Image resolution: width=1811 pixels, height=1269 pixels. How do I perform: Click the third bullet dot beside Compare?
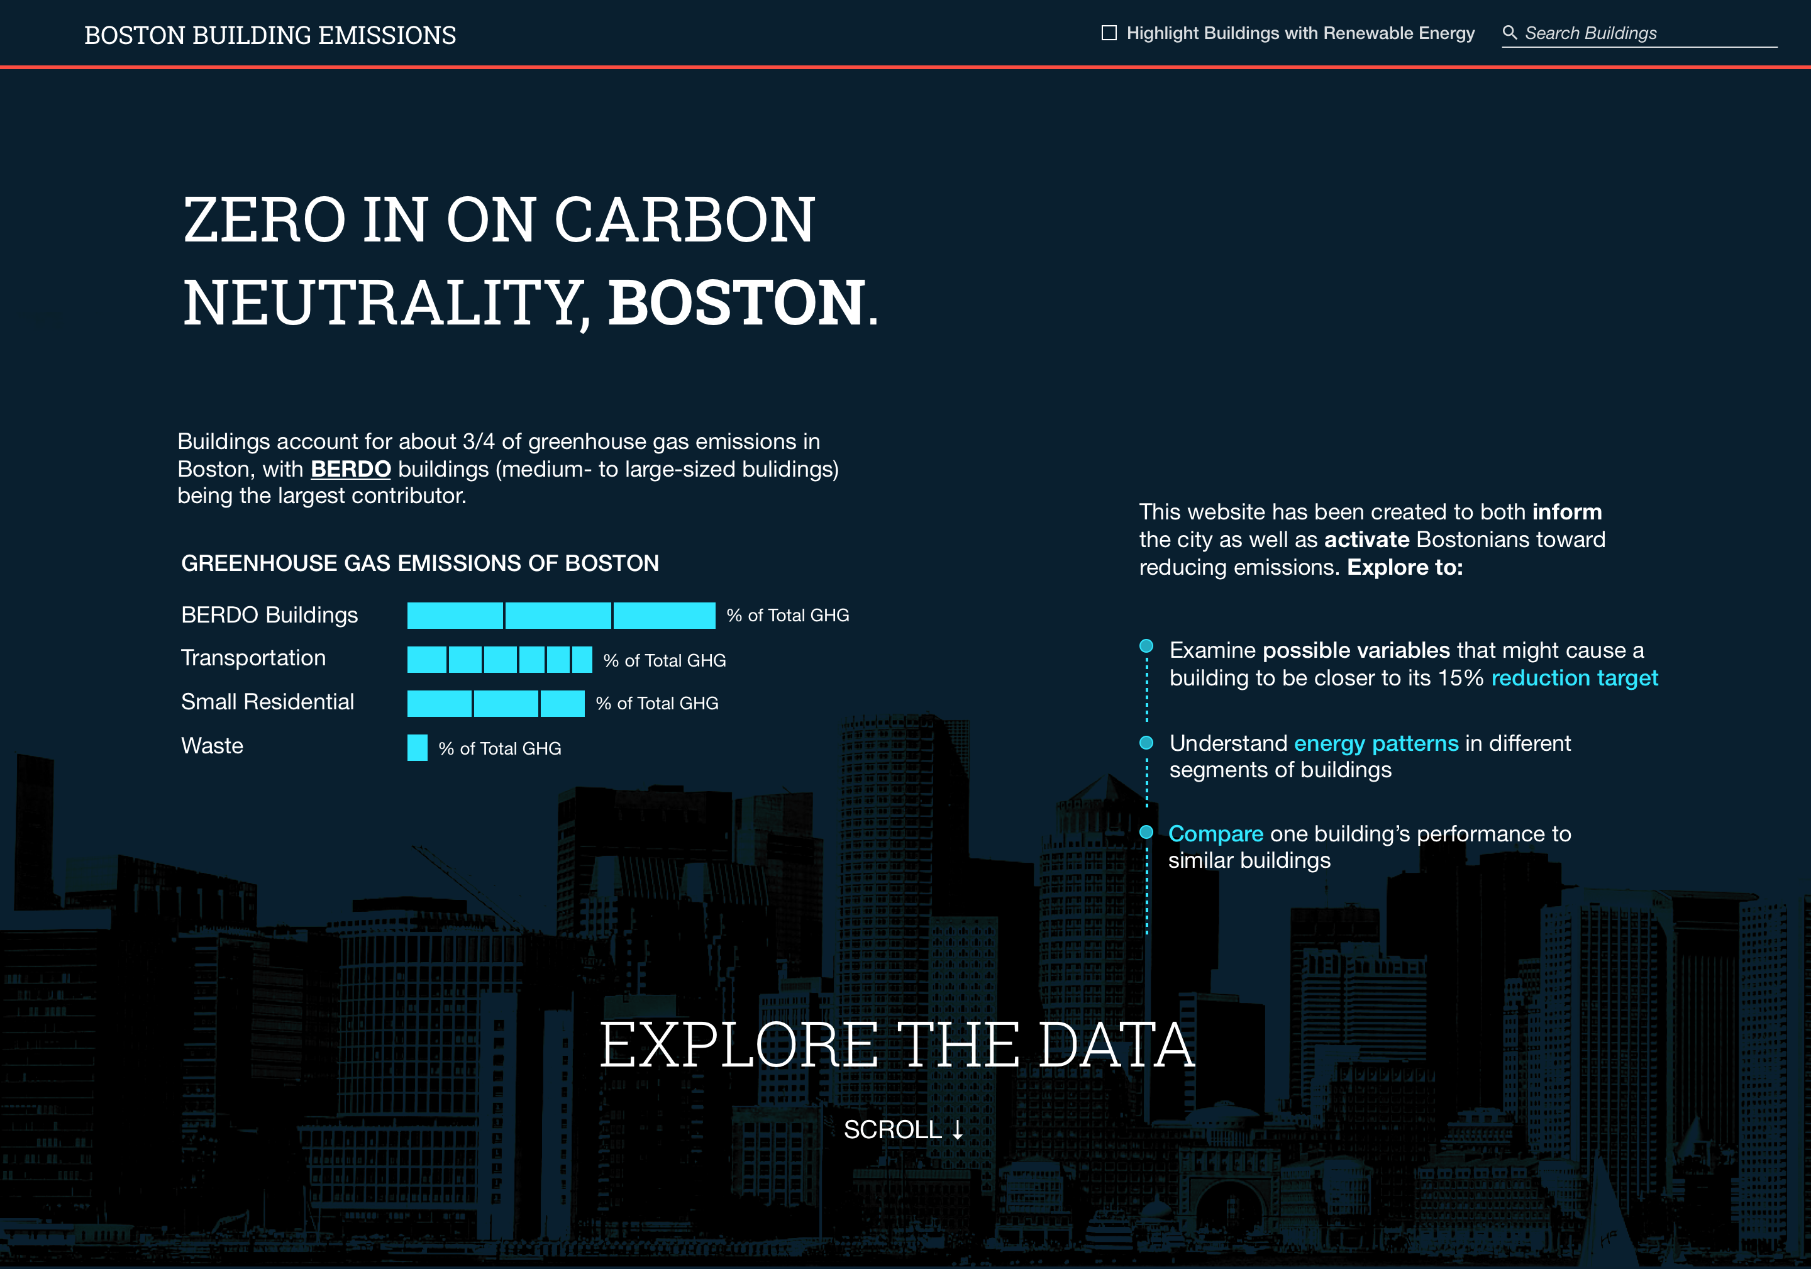[1146, 832]
